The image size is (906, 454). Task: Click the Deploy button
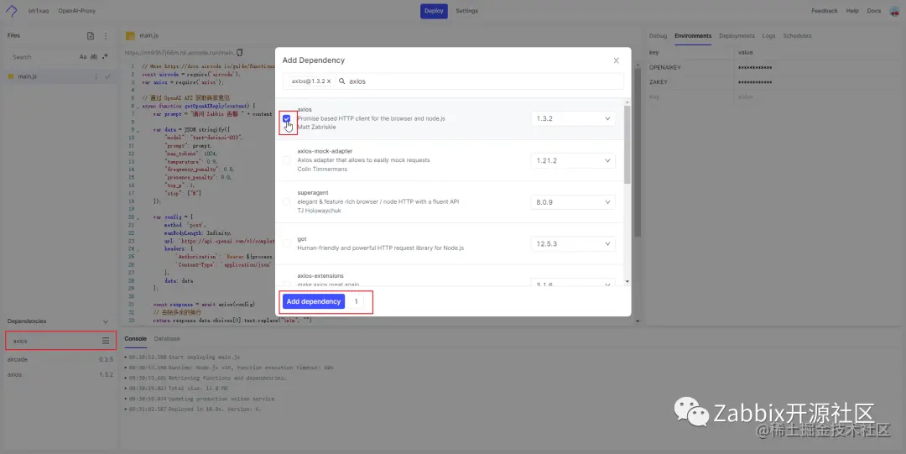[x=434, y=11]
